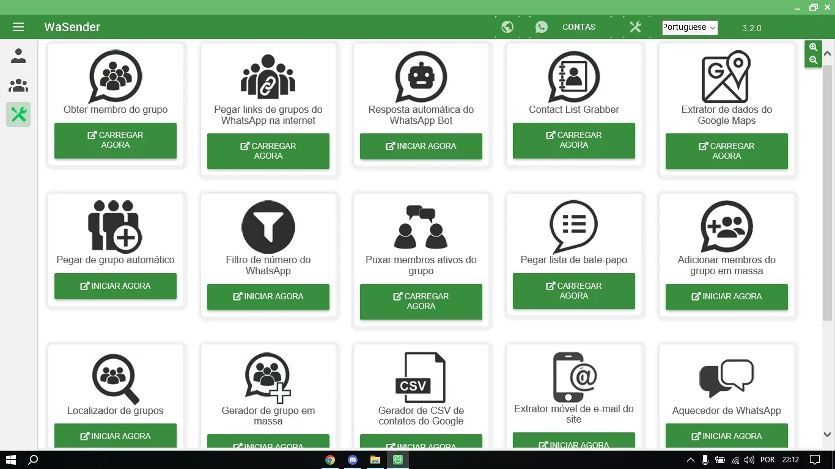Click the Puxar membros ativos icon
835x469 pixels.
coord(421,227)
